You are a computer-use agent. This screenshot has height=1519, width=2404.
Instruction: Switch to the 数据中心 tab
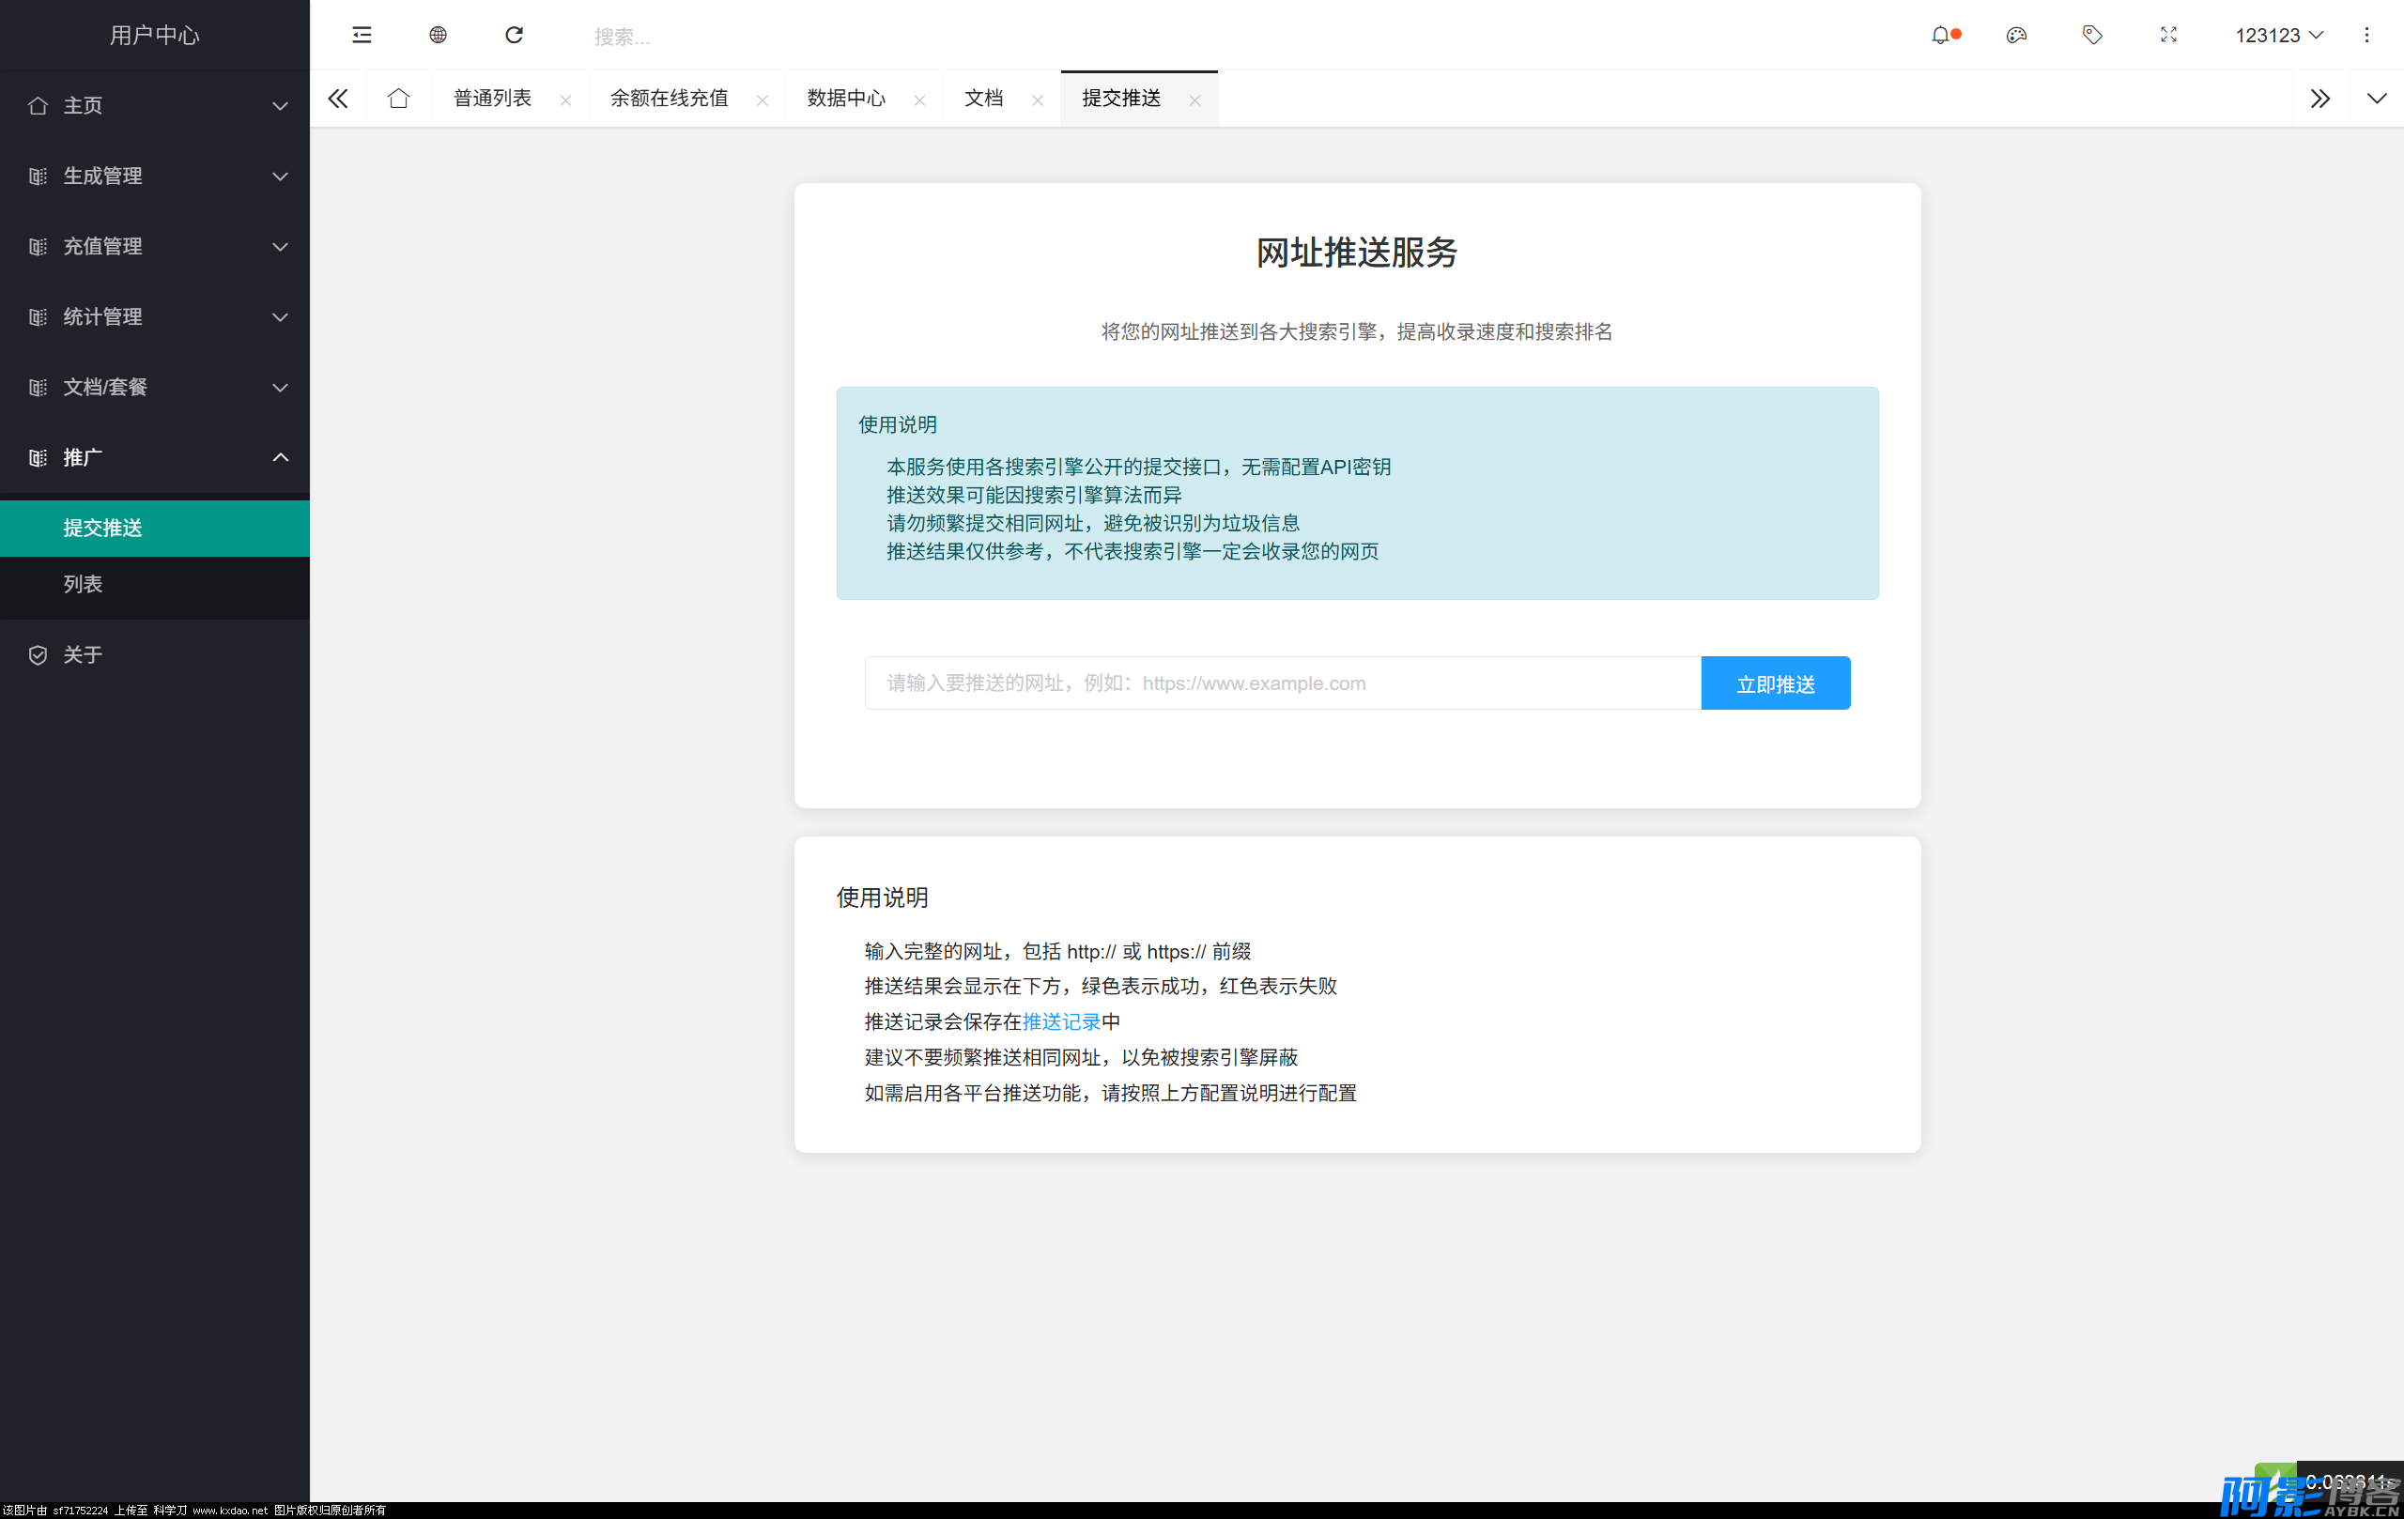coord(845,98)
